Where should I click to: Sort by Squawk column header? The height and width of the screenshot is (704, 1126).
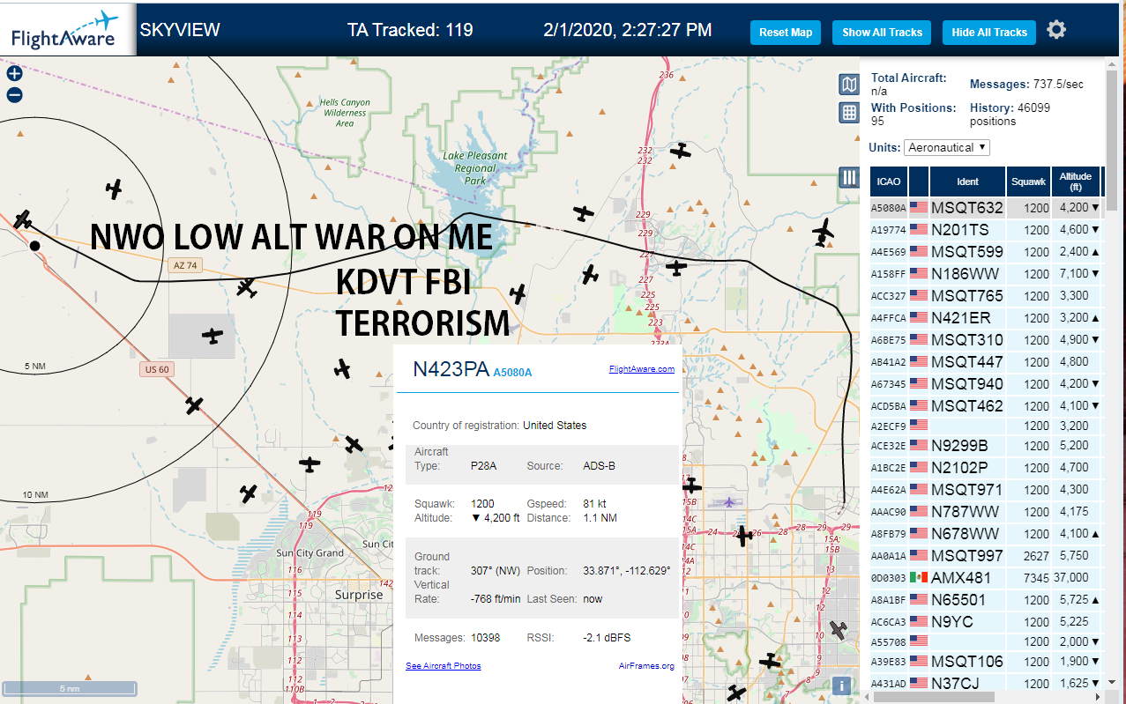coord(1028,182)
